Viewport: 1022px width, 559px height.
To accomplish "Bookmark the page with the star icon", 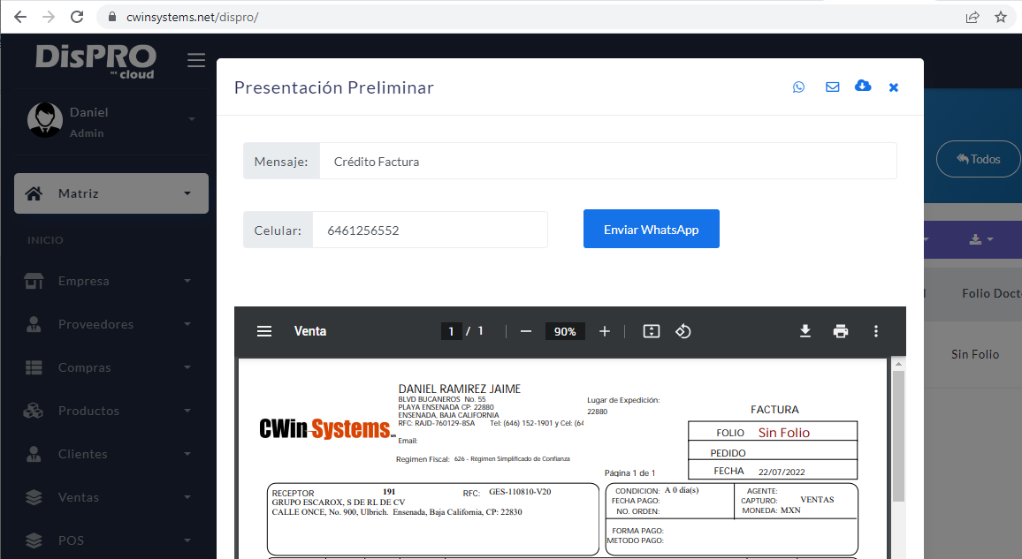I will [x=1001, y=16].
